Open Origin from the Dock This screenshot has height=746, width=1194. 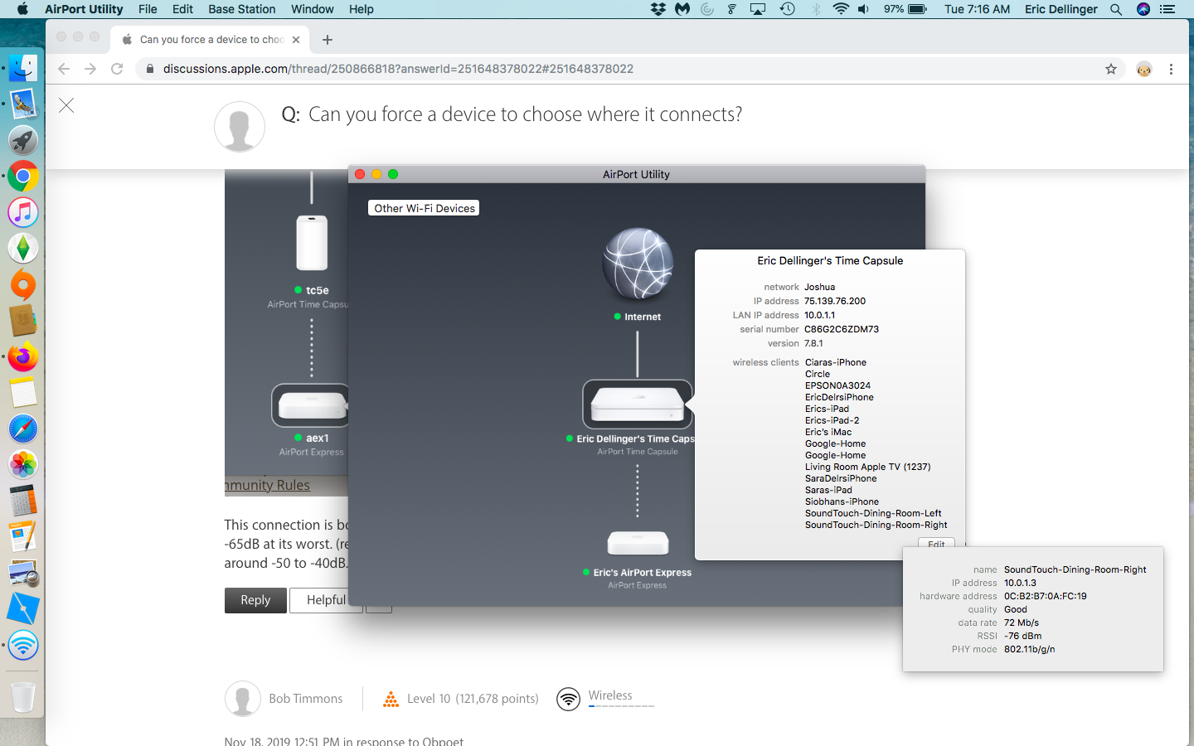(x=23, y=284)
